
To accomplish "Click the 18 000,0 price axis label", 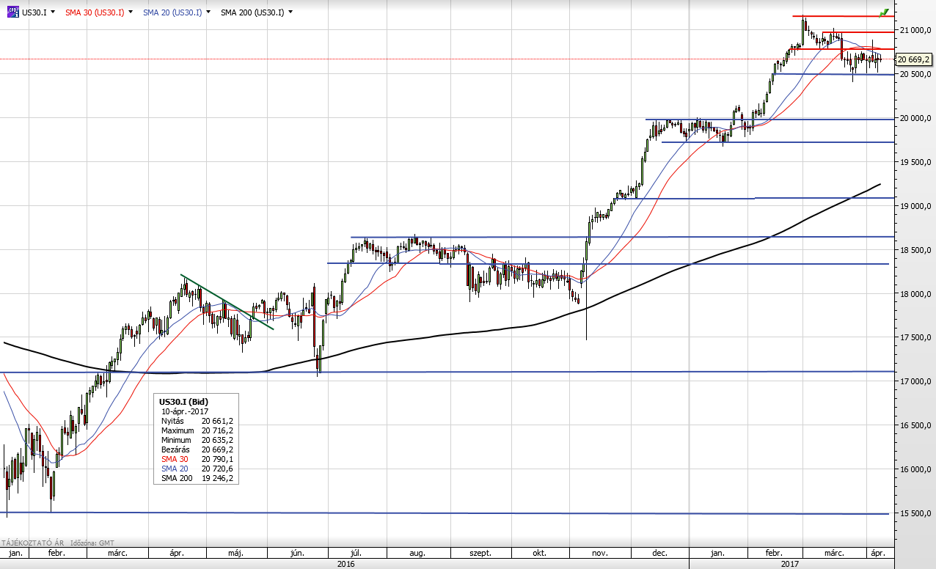I will (915, 294).
